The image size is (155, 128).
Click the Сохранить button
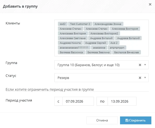(136, 120)
